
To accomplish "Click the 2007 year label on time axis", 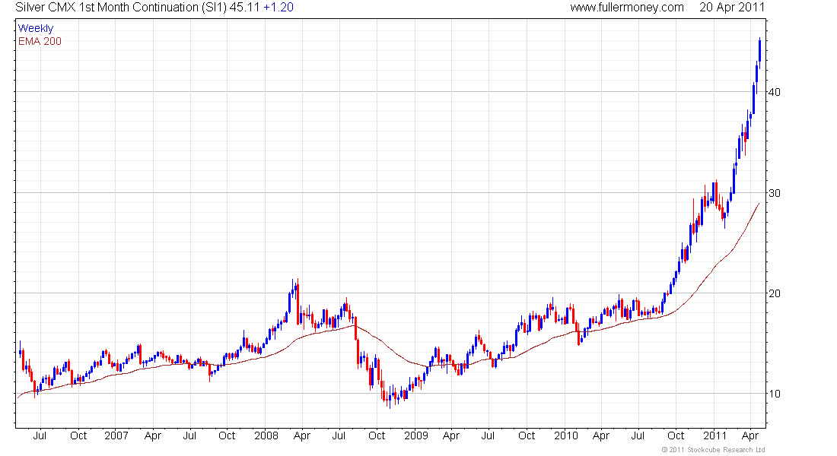I will [x=116, y=435].
